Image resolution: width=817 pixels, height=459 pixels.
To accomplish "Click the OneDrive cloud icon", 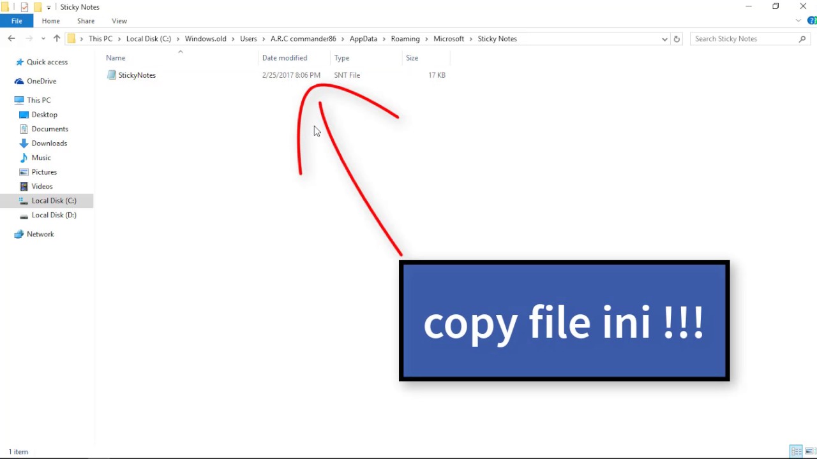I will (19, 81).
